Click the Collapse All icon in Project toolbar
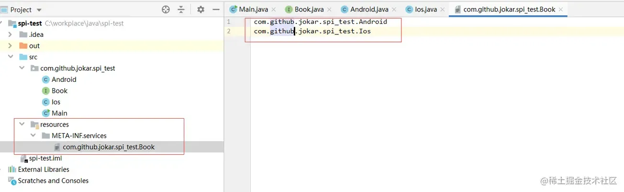624x192 pixels. click(x=181, y=10)
